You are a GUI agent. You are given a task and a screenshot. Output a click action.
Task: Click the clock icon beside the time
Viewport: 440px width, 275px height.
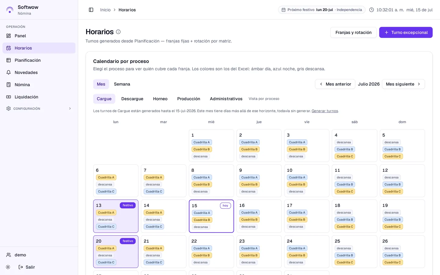click(x=372, y=10)
